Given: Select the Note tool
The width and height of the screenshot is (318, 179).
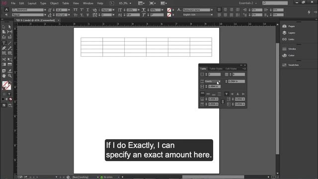Looking at the screenshot, I should (x=4, y=71).
